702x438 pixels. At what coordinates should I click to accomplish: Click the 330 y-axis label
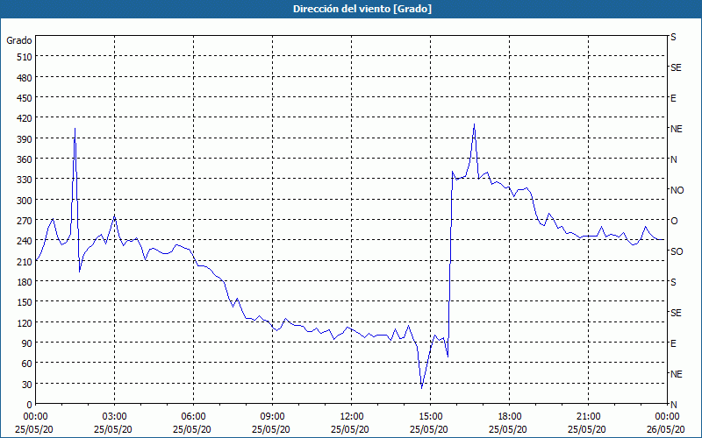point(25,180)
